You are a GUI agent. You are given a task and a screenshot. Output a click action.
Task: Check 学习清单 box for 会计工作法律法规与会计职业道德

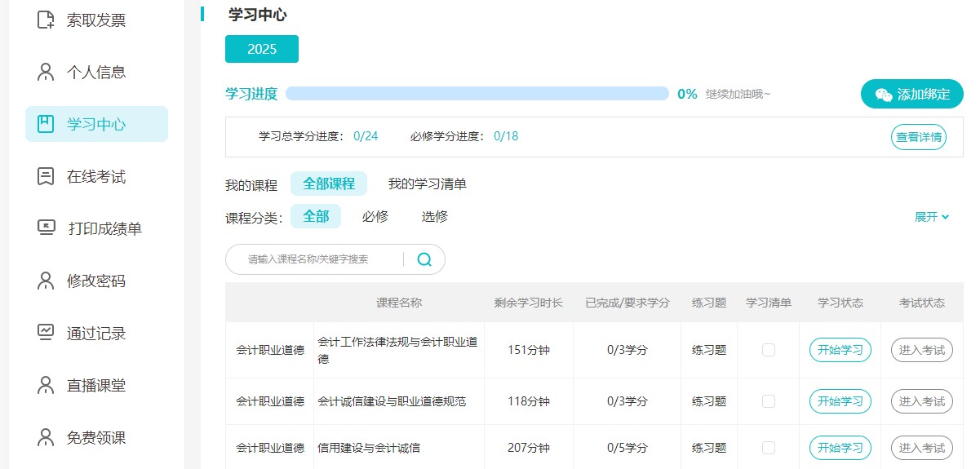coord(768,350)
